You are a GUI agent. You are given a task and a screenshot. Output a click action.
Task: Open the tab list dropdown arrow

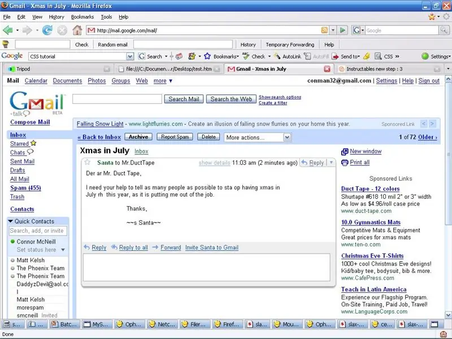click(x=447, y=69)
